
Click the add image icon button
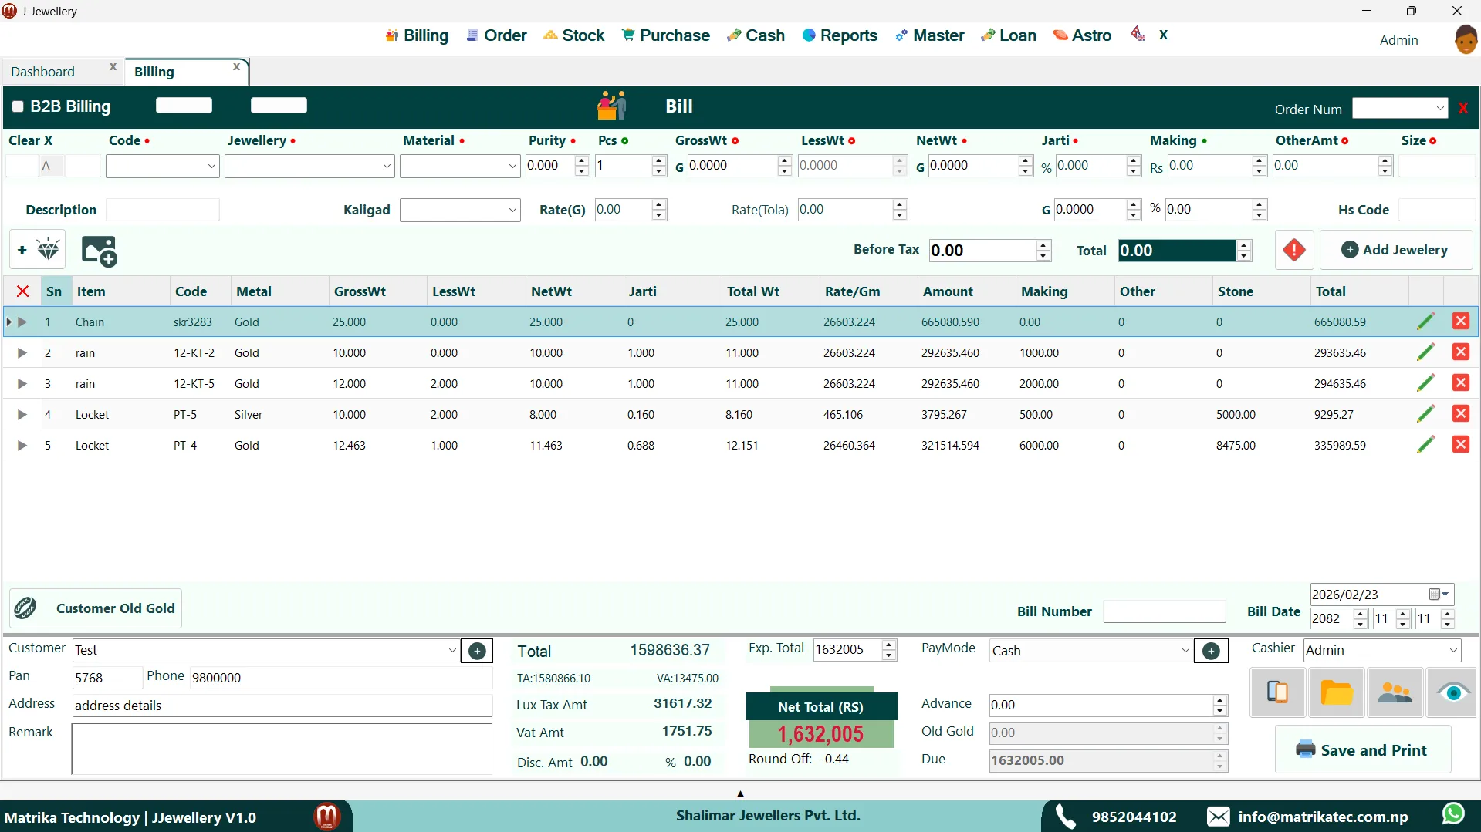99,251
